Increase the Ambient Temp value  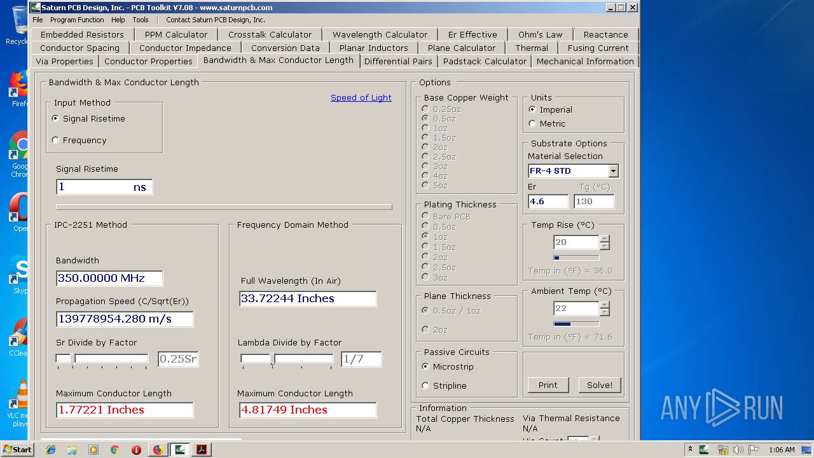point(605,305)
